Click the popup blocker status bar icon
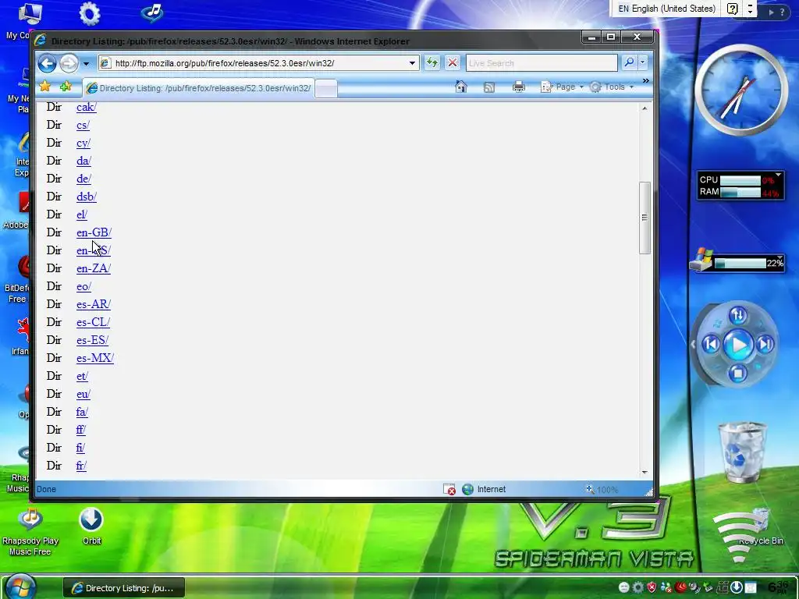Screen dimensions: 799x599 [x=449, y=490]
